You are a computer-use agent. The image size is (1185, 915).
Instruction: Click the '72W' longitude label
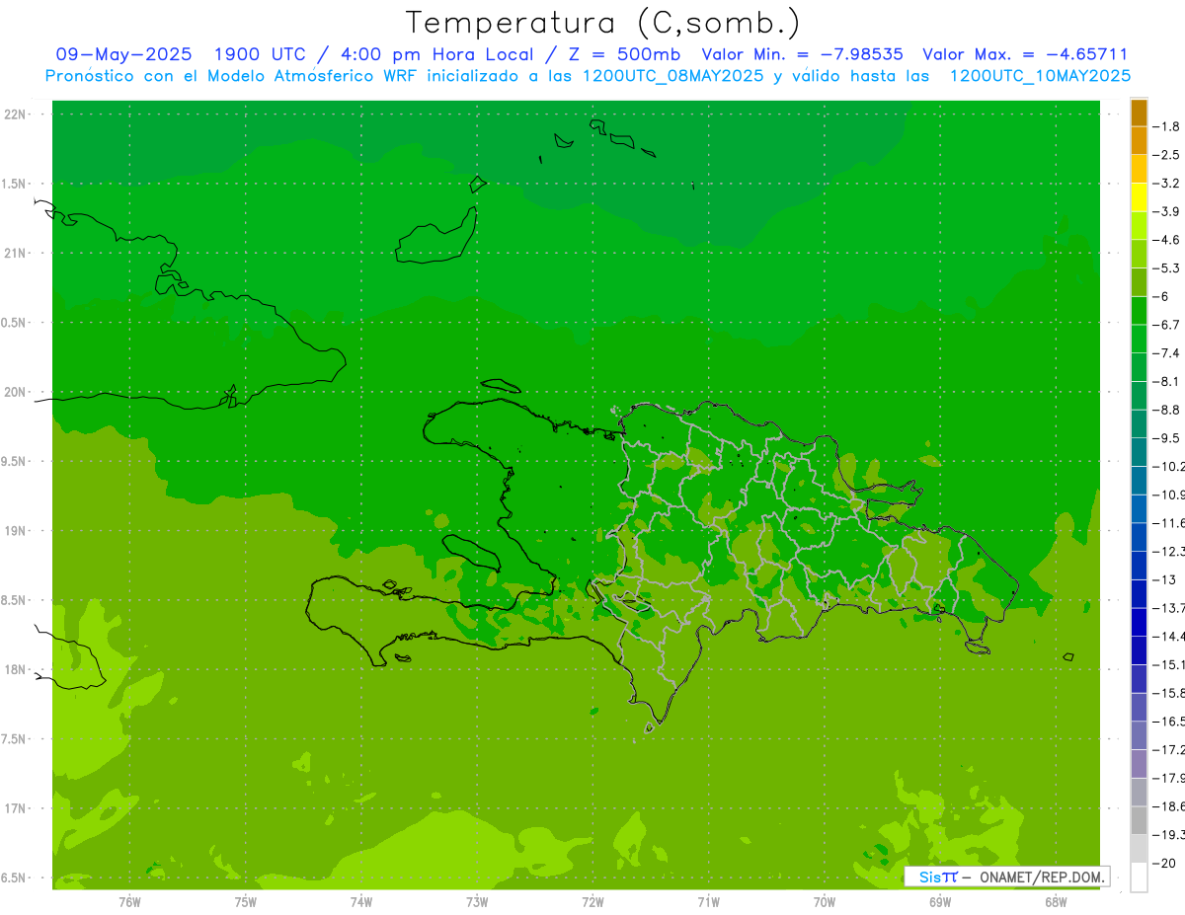coord(592,901)
